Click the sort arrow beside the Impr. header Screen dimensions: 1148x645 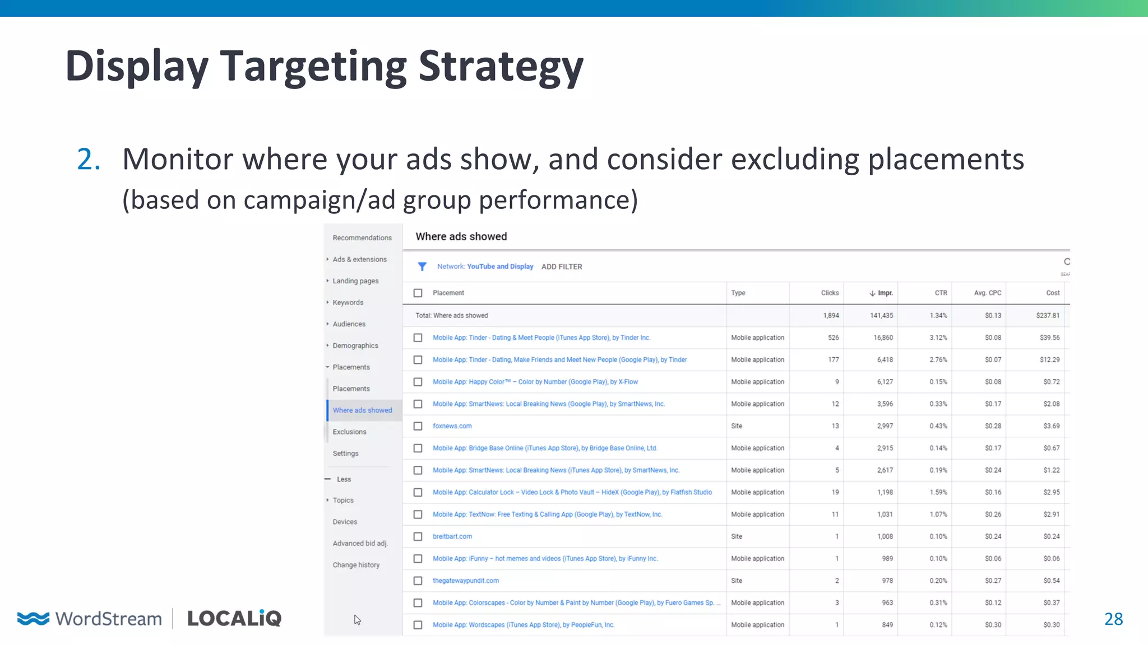[872, 293]
